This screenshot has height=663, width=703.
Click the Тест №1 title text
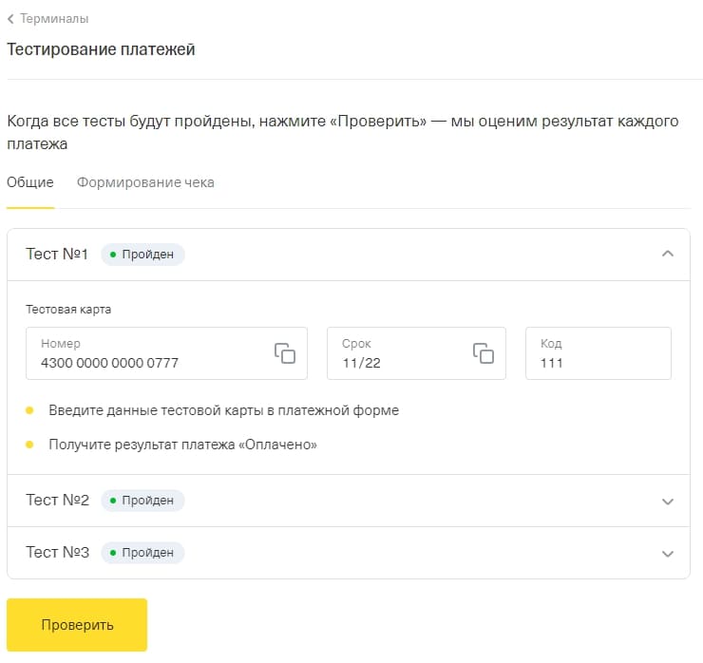click(57, 255)
